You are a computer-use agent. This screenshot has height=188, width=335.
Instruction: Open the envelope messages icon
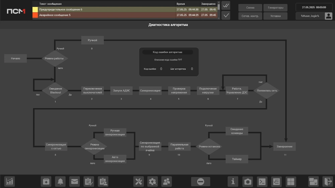(x=75, y=182)
